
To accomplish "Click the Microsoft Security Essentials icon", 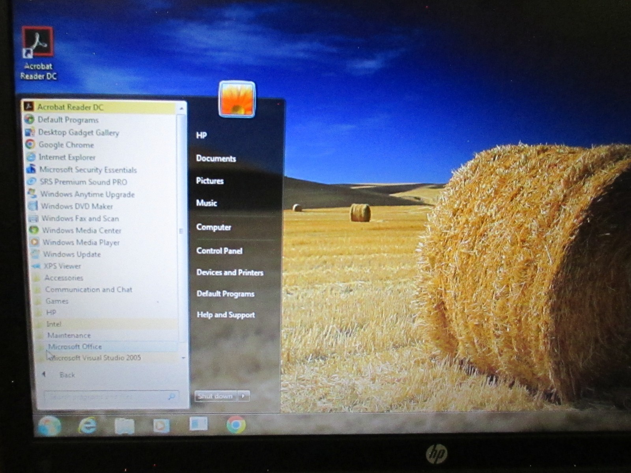I will pos(31,169).
